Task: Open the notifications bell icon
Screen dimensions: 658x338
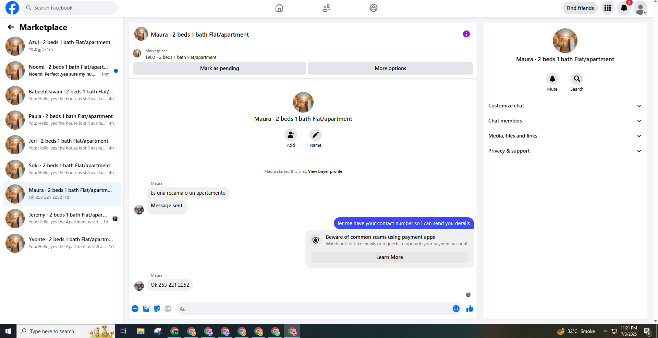Action: 624,8
